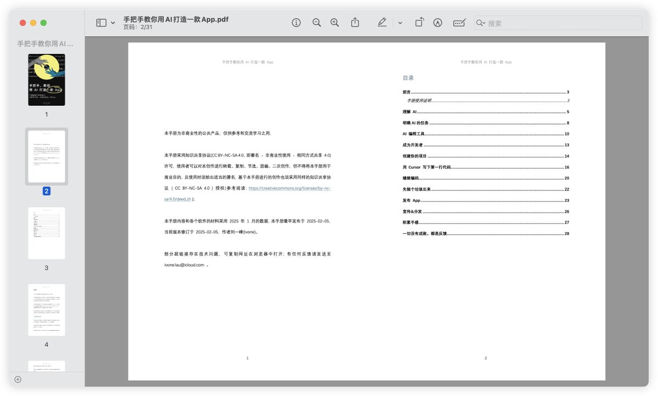Open the creativecommons.org license link

point(290,188)
